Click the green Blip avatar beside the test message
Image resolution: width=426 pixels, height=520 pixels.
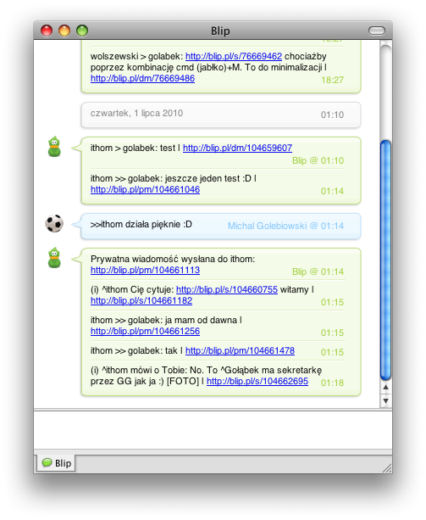click(x=54, y=146)
